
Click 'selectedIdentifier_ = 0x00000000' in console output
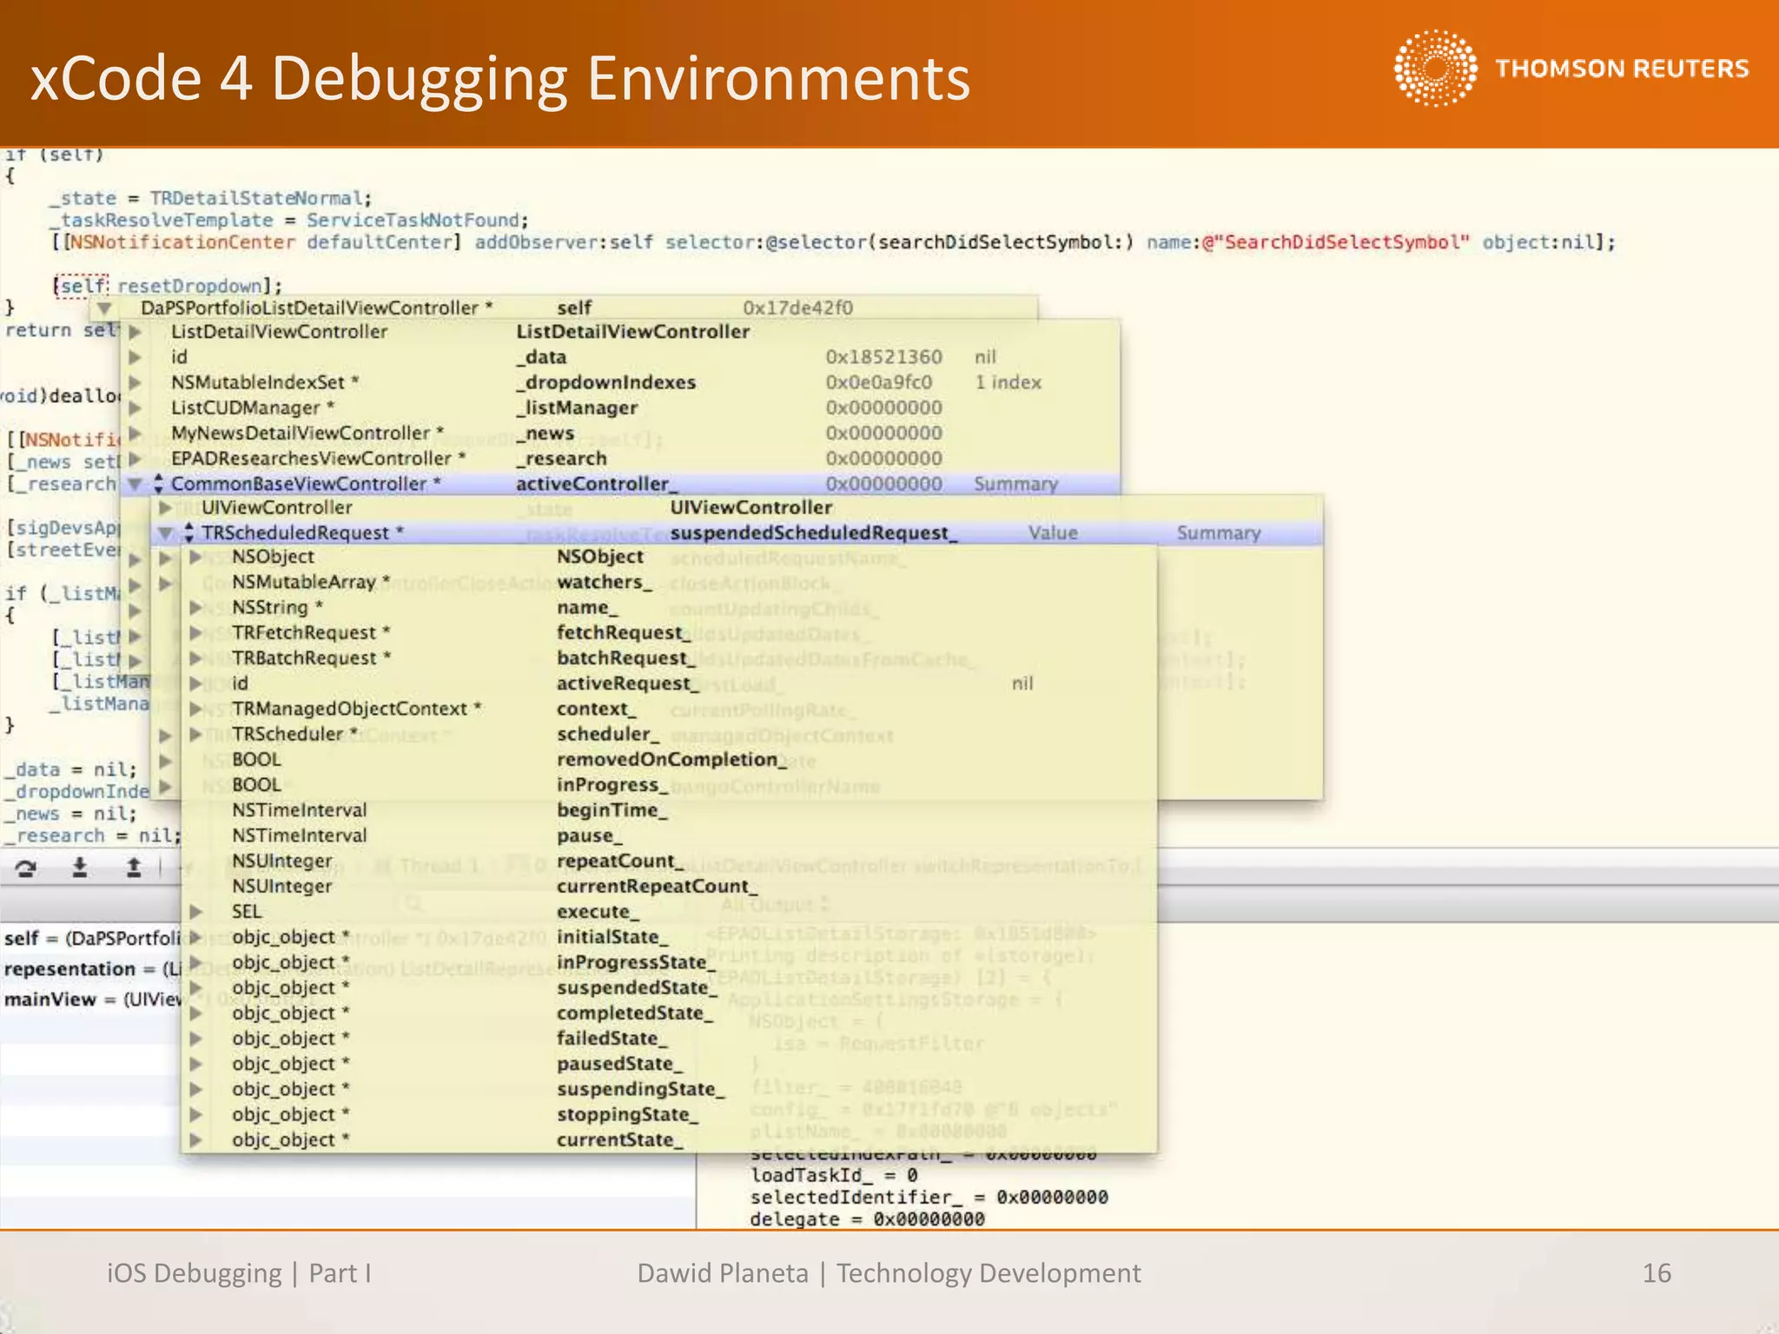click(x=929, y=1198)
